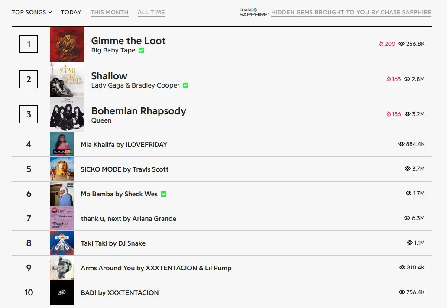Image resolution: width=447 pixels, height=308 pixels.
Task: Open the Shallow song title
Action: click(x=109, y=76)
